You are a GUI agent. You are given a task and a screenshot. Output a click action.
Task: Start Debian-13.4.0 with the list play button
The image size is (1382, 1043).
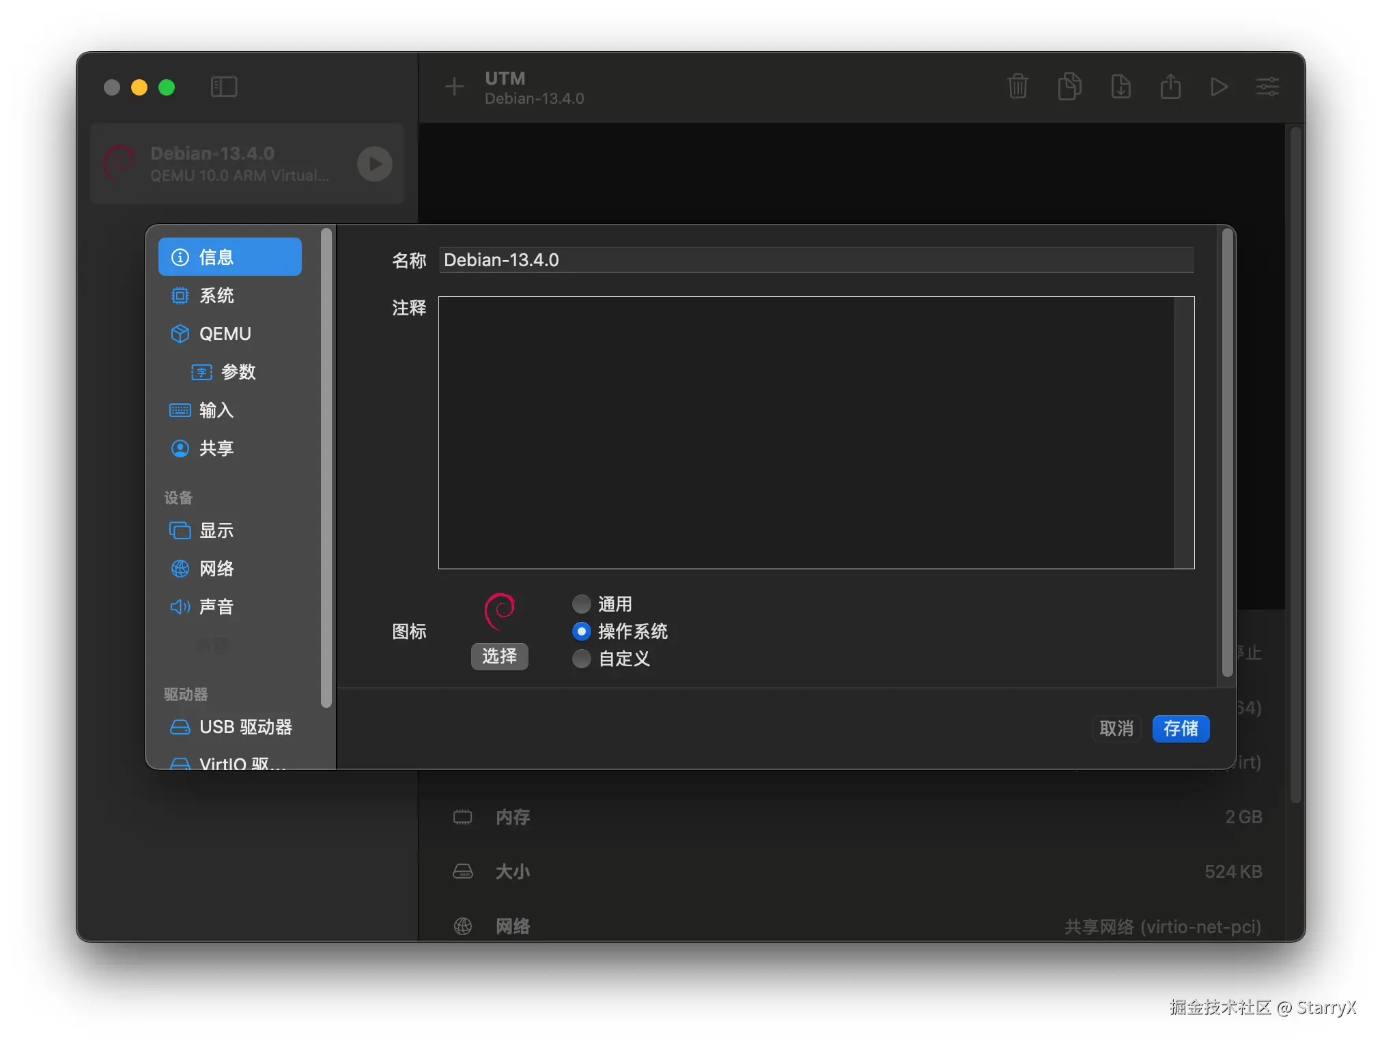click(375, 164)
